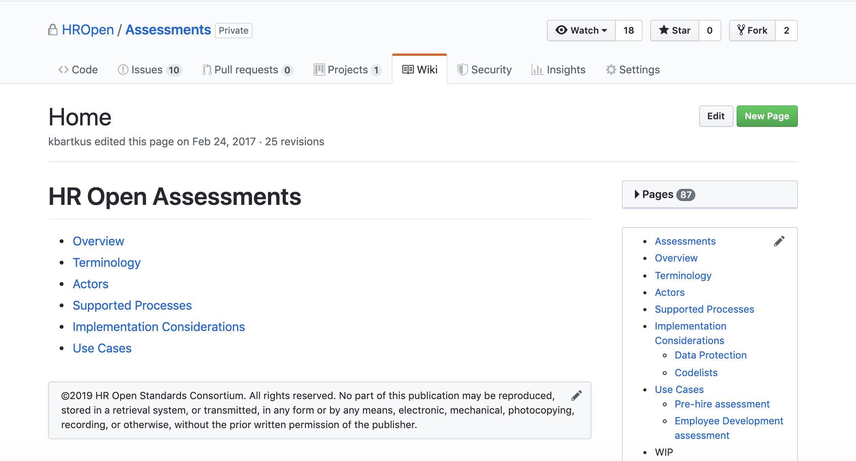The image size is (856, 461).
Task: Open Implementation Considerations in main content
Action: pos(159,327)
